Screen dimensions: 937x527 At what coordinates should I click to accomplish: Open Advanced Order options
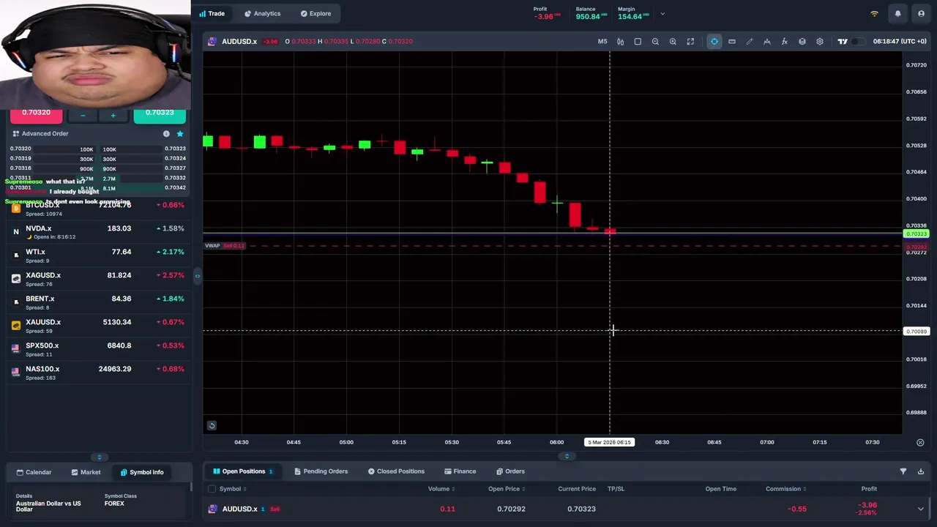point(40,134)
